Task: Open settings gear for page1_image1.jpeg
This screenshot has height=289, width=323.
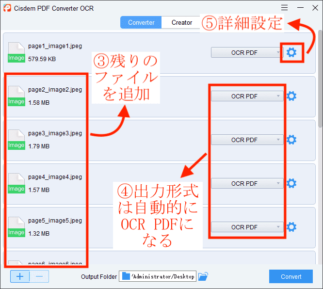Action: [291, 52]
